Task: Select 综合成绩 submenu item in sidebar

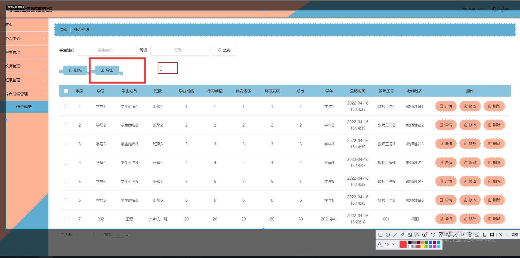Action: [x=24, y=107]
